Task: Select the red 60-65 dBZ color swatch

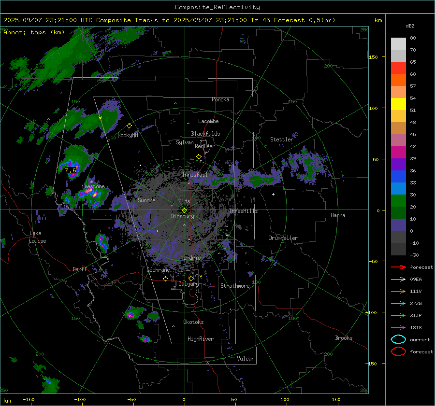Action: (x=398, y=68)
